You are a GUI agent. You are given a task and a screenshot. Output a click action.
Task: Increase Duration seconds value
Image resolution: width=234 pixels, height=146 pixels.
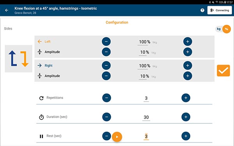[x=186, y=117]
